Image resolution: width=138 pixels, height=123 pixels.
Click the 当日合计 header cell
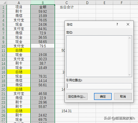(67, 7)
